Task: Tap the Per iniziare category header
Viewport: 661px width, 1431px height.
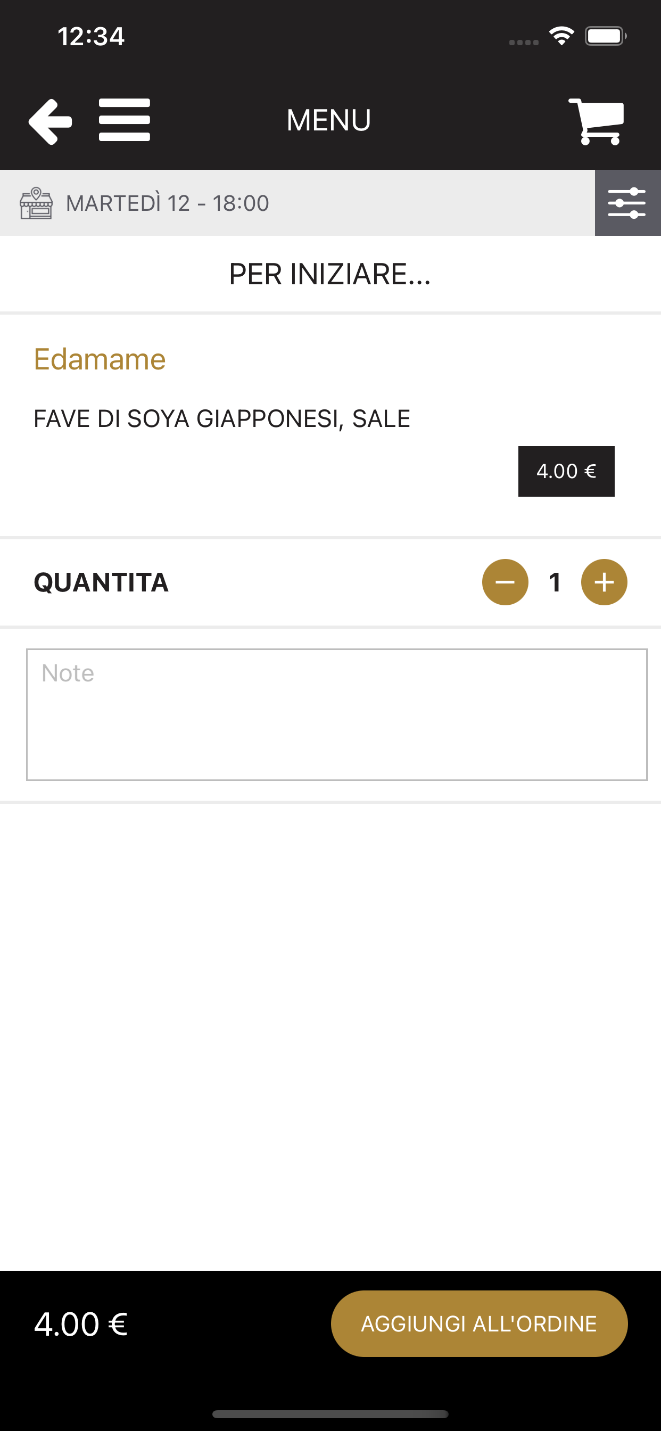Action: [x=330, y=274]
